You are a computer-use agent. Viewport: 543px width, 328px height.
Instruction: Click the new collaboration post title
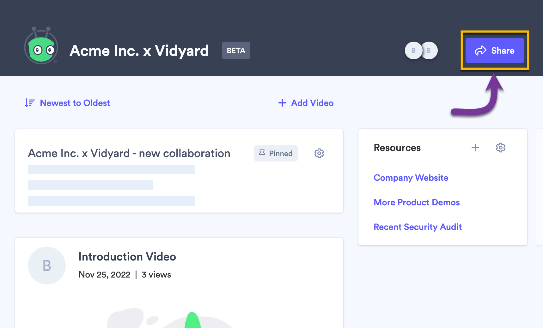129,153
